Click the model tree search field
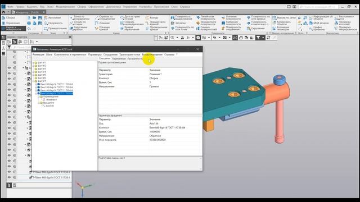 click(x=22, y=47)
